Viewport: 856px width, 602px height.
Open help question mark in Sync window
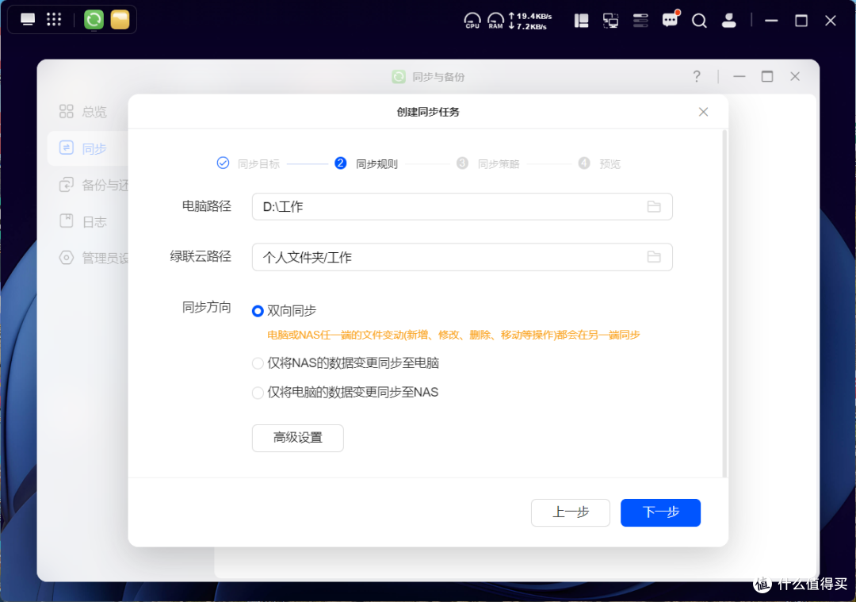pos(697,76)
